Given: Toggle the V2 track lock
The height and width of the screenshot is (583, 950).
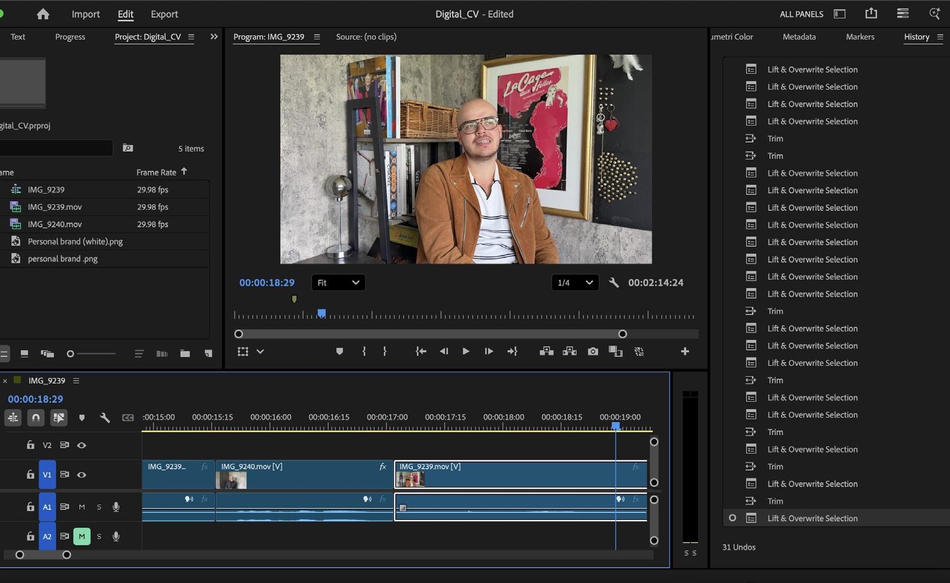Looking at the screenshot, I should [31, 445].
